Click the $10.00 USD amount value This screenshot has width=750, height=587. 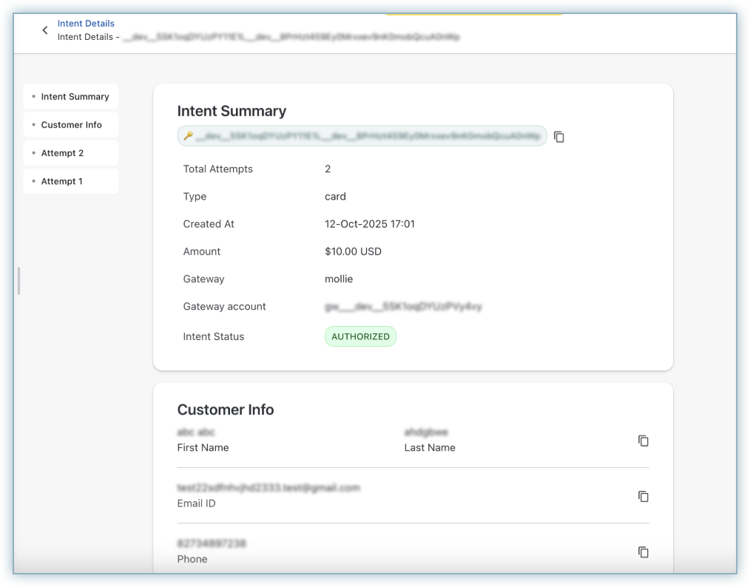point(353,251)
